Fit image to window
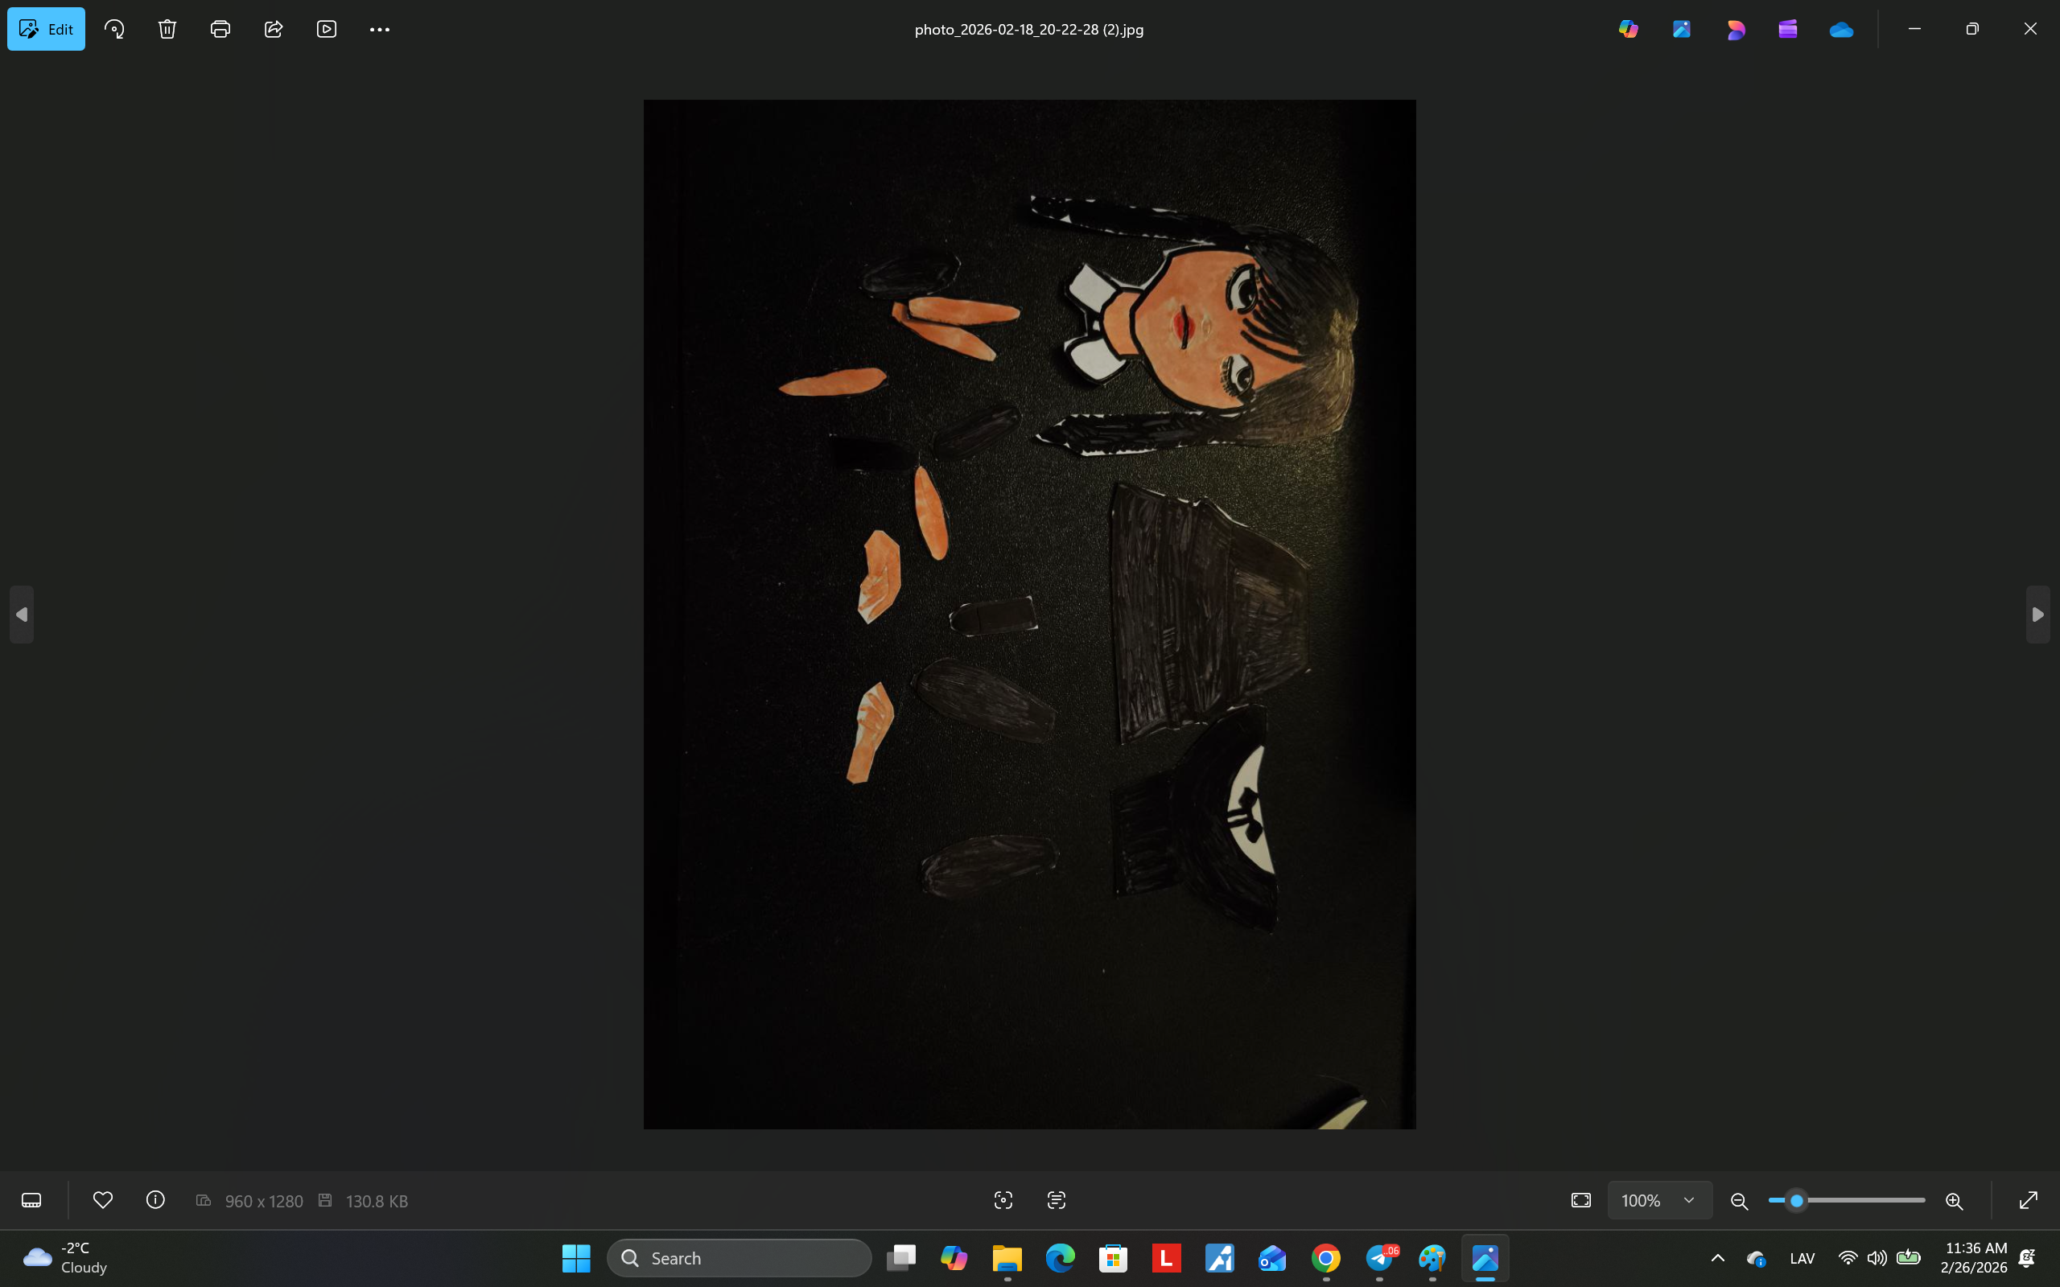This screenshot has height=1287, width=2060. pyautogui.click(x=1580, y=1200)
